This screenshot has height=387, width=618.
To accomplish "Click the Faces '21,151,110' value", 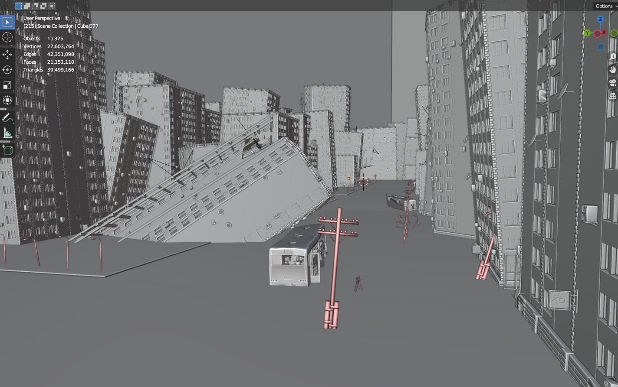I will (60, 62).
